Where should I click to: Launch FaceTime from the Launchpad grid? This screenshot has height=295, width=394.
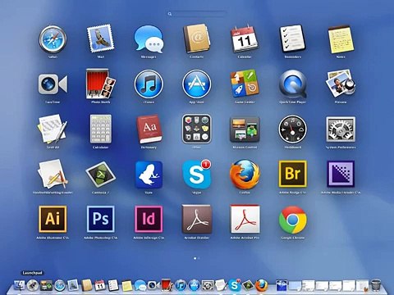(53, 84)
